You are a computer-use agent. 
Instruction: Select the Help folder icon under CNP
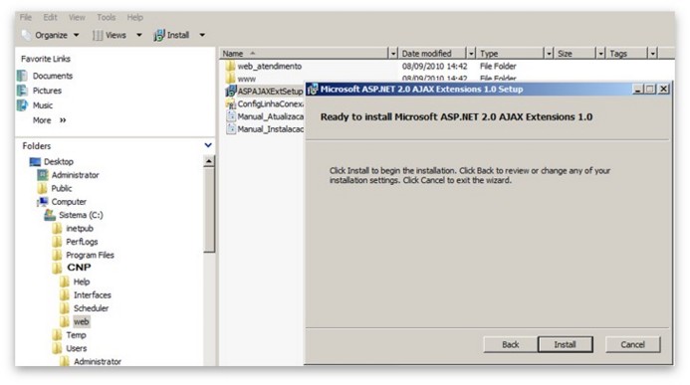point(65,282)
